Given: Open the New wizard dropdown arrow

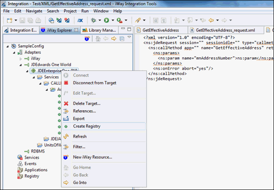Looking at the screenshot, I should tap(16, 20).
